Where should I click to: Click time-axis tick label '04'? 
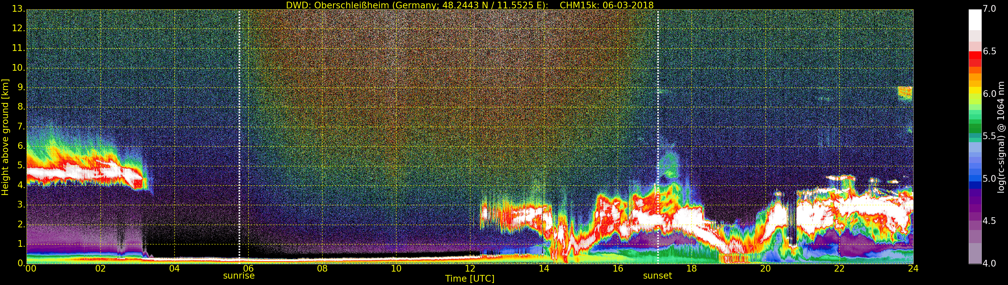174,269
